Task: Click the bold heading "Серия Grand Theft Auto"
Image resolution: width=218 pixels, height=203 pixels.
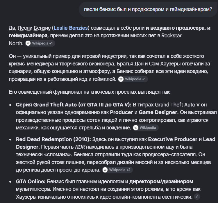Action: pyautogui.click(x=47, y=105)
